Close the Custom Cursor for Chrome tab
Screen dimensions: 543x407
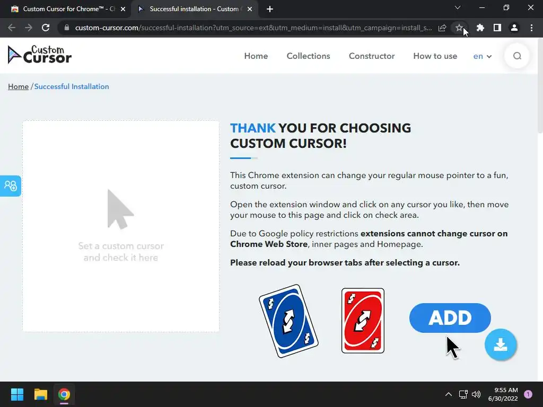123,9
